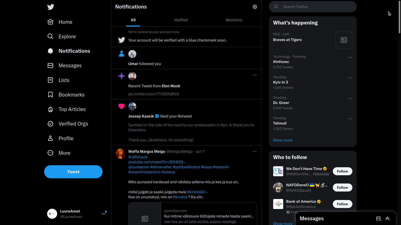Open the Kyiv in 3 trending topic
This screenshot has height=225, width=401.
click(280, 82)
